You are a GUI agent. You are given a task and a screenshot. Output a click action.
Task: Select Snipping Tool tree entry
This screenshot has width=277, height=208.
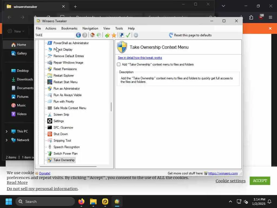(x=62, y=141)
